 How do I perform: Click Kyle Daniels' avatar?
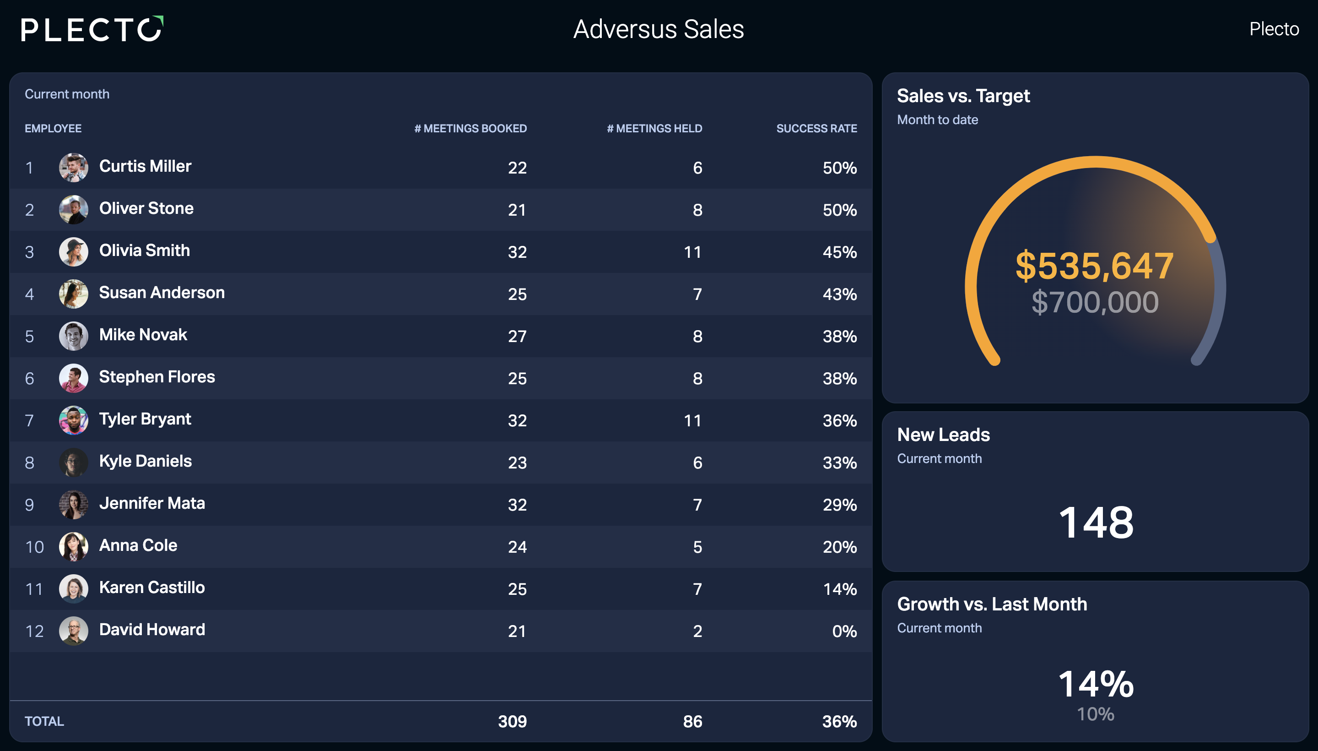pyautogui.click(x=74, y=462)
